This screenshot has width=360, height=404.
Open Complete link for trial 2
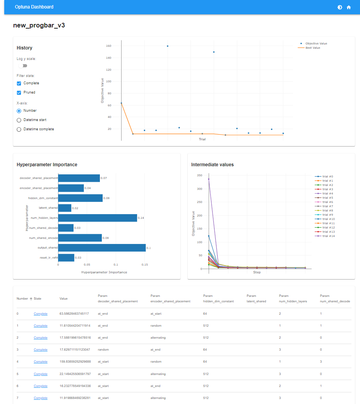(x=41, y=338)
